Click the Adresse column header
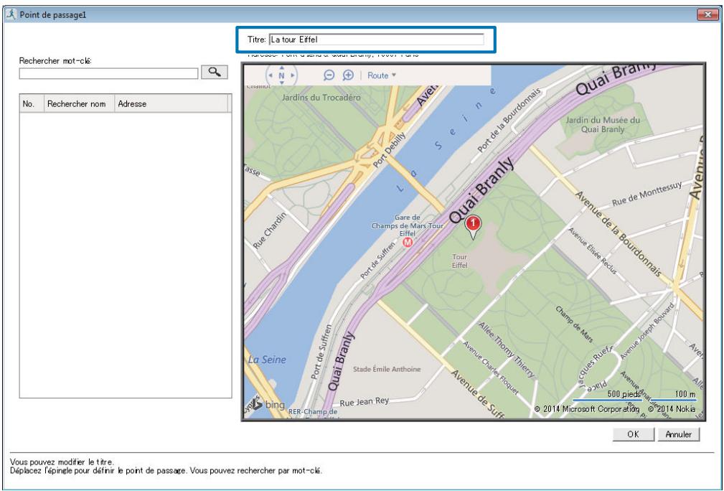This screenshot has height=491, width=724. tap(171, 104)
